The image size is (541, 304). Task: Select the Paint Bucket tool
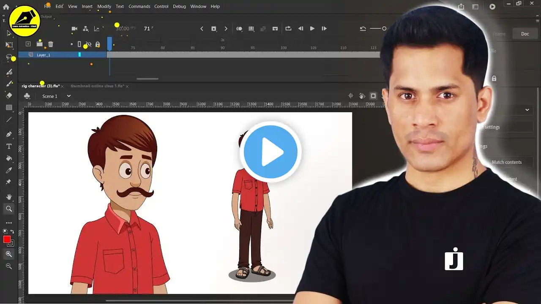tap(9, 158)
